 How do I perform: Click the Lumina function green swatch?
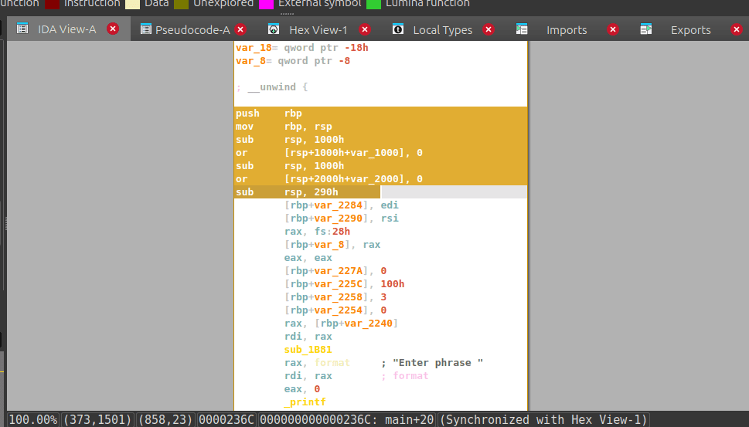(373, 4)
